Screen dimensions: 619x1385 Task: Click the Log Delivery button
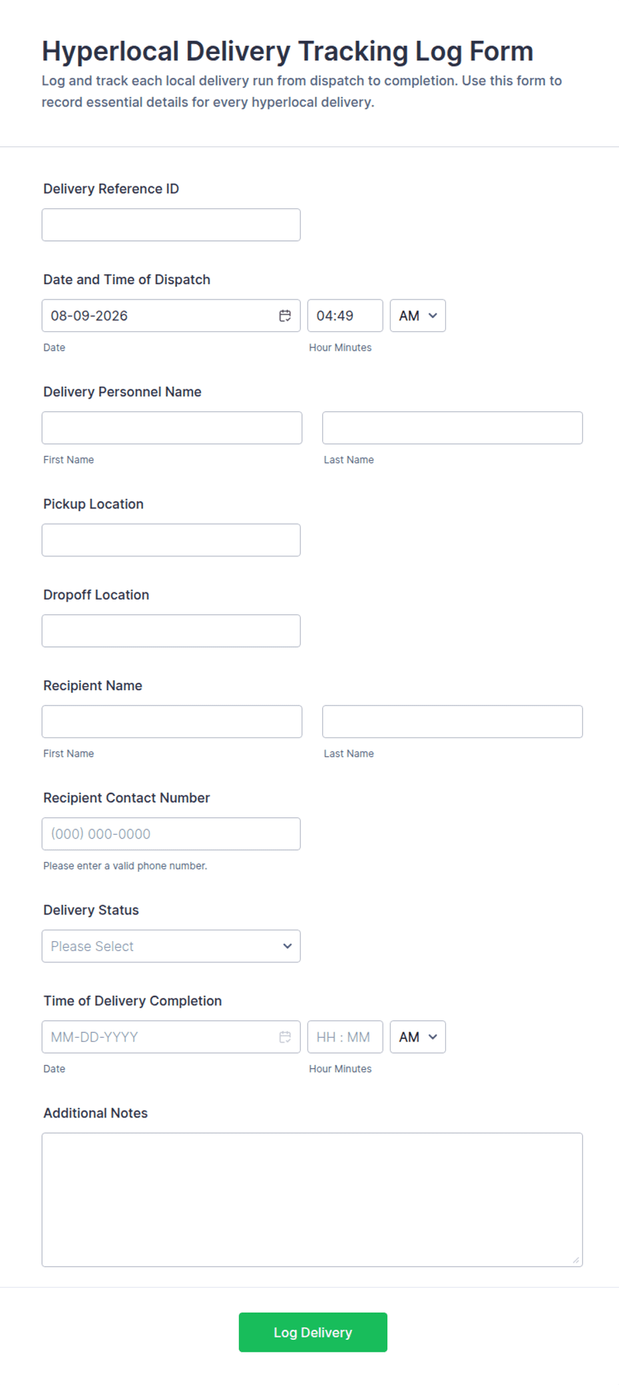[x=313, y=1332]
